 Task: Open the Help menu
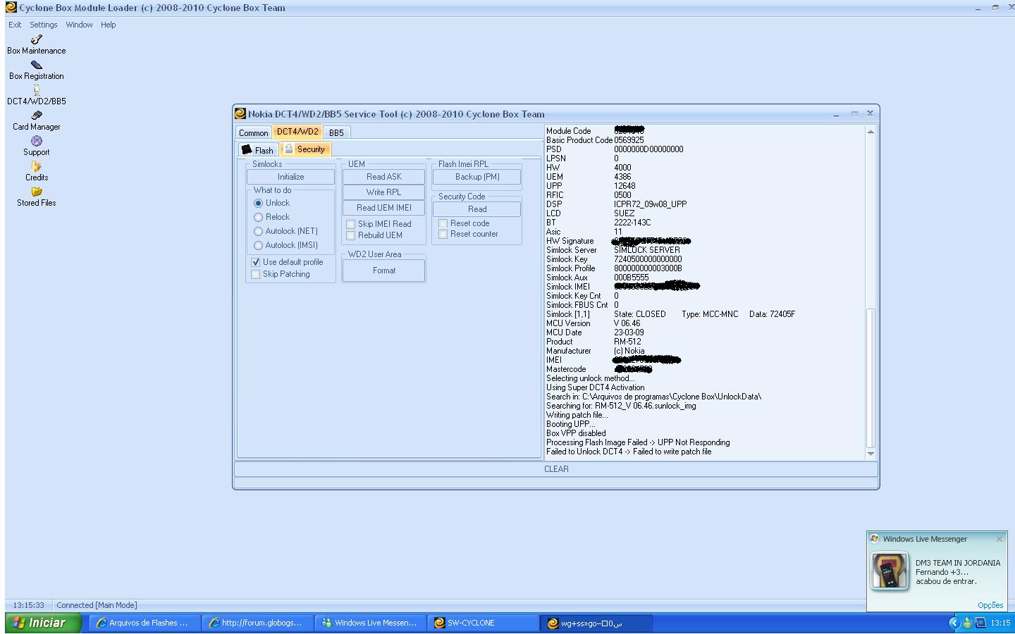pos(108,25)
